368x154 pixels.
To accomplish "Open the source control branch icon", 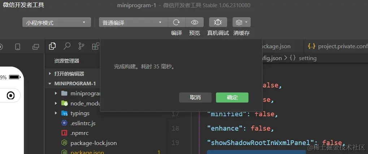I will [81, 46].
